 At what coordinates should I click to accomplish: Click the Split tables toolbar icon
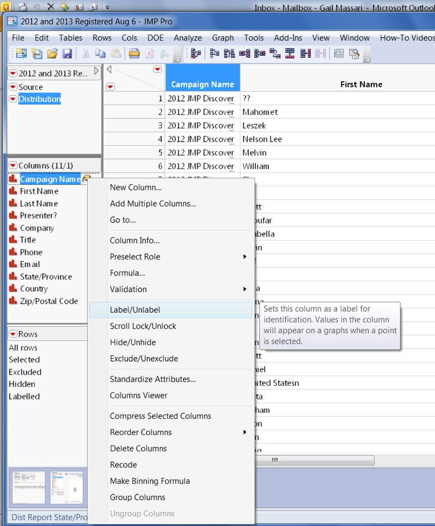click(x=260, y=53)
